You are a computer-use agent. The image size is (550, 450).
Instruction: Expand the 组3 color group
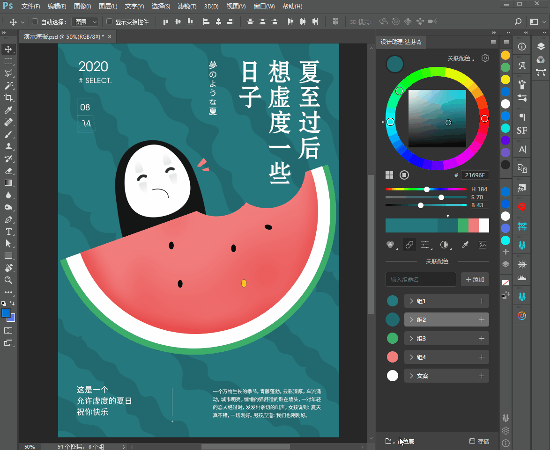pyautogui.click(x=411, y=339)
